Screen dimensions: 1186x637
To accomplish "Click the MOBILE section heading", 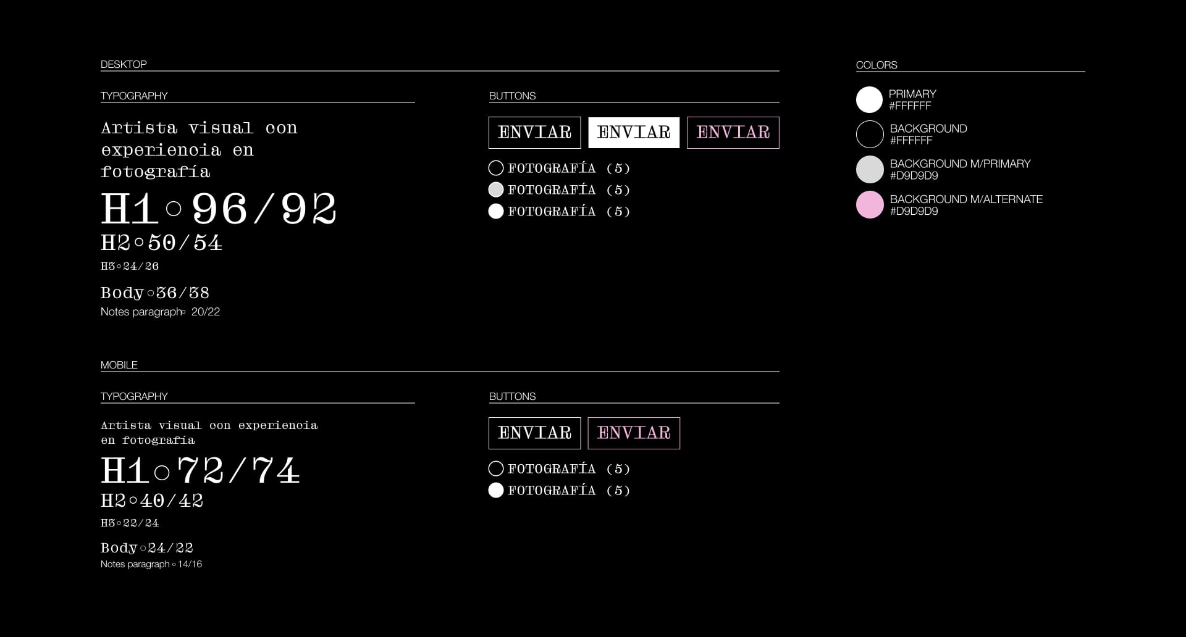I will 119,365.
